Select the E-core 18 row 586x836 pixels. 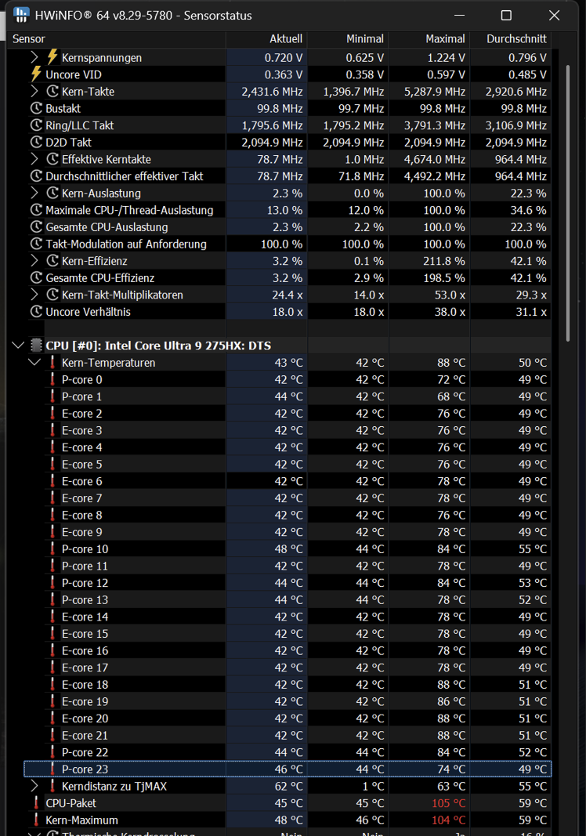[x=288, y=684]
